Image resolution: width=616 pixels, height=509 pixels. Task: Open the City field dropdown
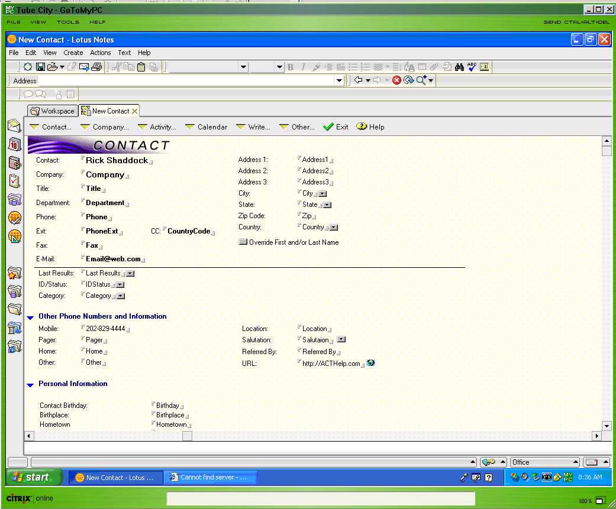click(322, 194)
